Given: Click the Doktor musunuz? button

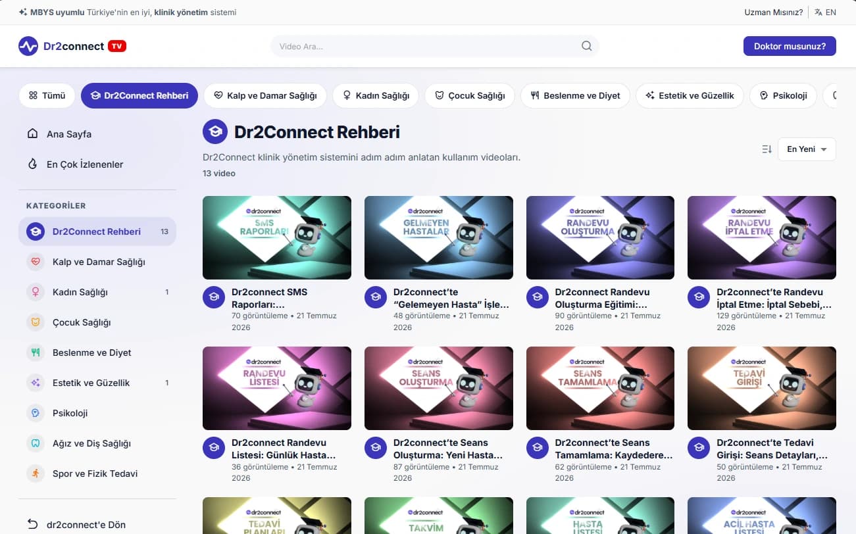Looking at the screenshot, I should click(x=790, y=46).
